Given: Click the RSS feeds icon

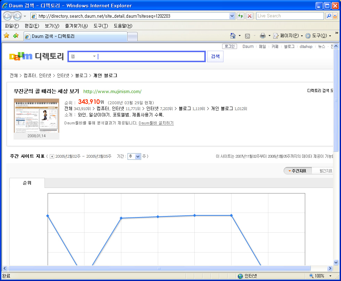Looking at the screenshot, I should coord(247,36).
